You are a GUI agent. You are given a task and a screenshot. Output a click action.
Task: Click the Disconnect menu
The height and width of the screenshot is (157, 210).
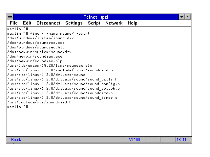(48, 23)
